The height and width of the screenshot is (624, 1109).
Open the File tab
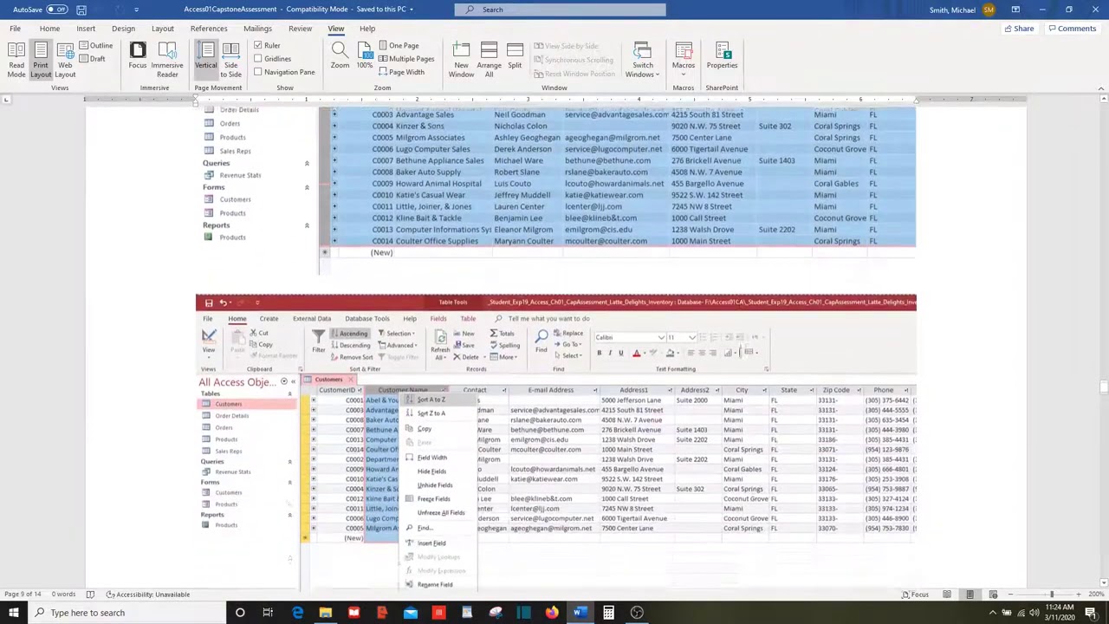point(15,29)
